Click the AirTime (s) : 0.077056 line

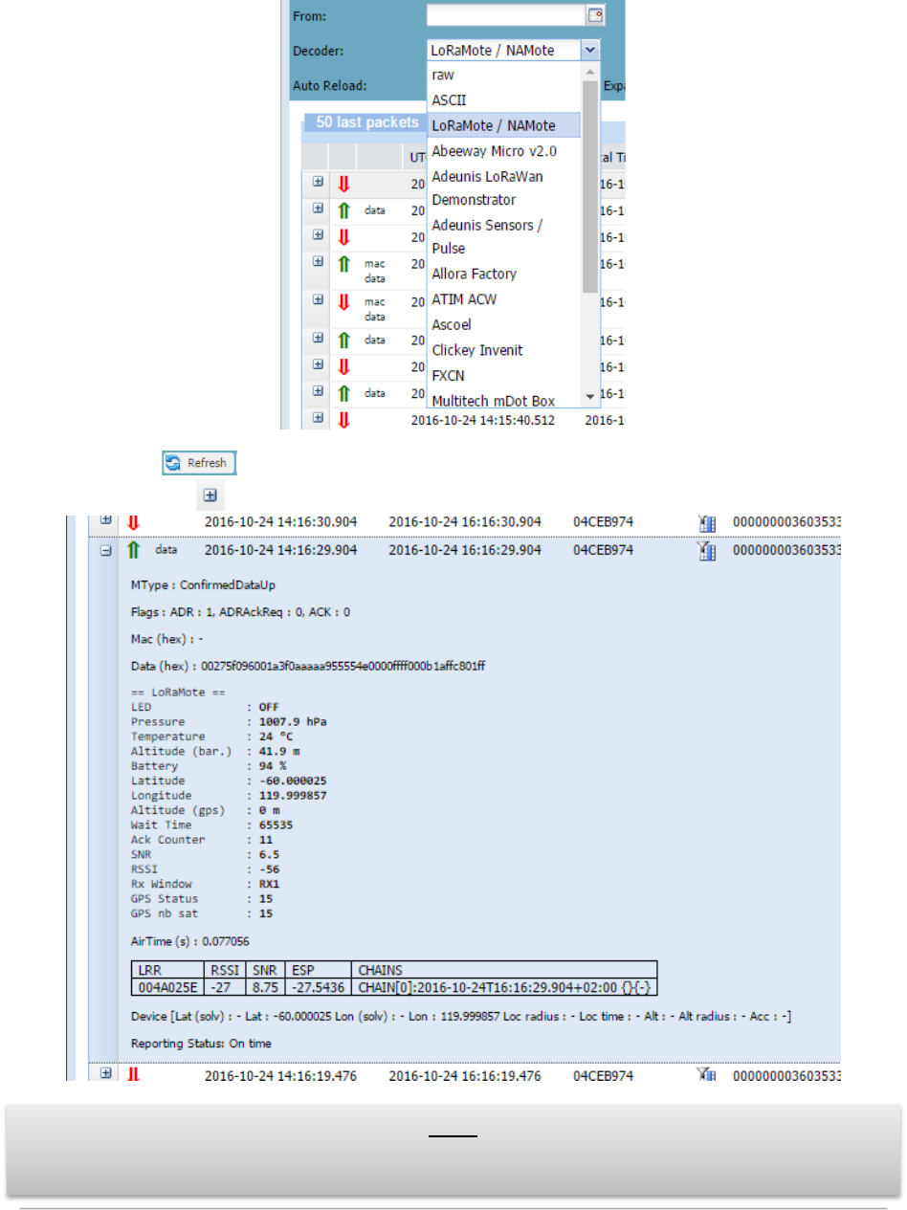click(x=190, y=941)
